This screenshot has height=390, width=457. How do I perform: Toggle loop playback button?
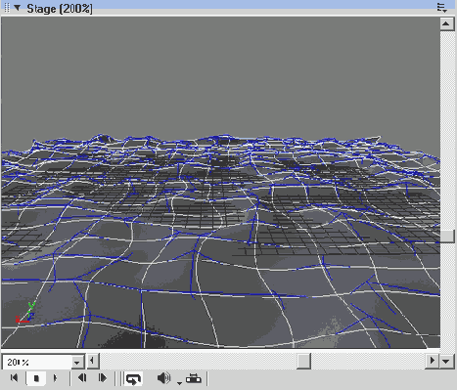133,378
